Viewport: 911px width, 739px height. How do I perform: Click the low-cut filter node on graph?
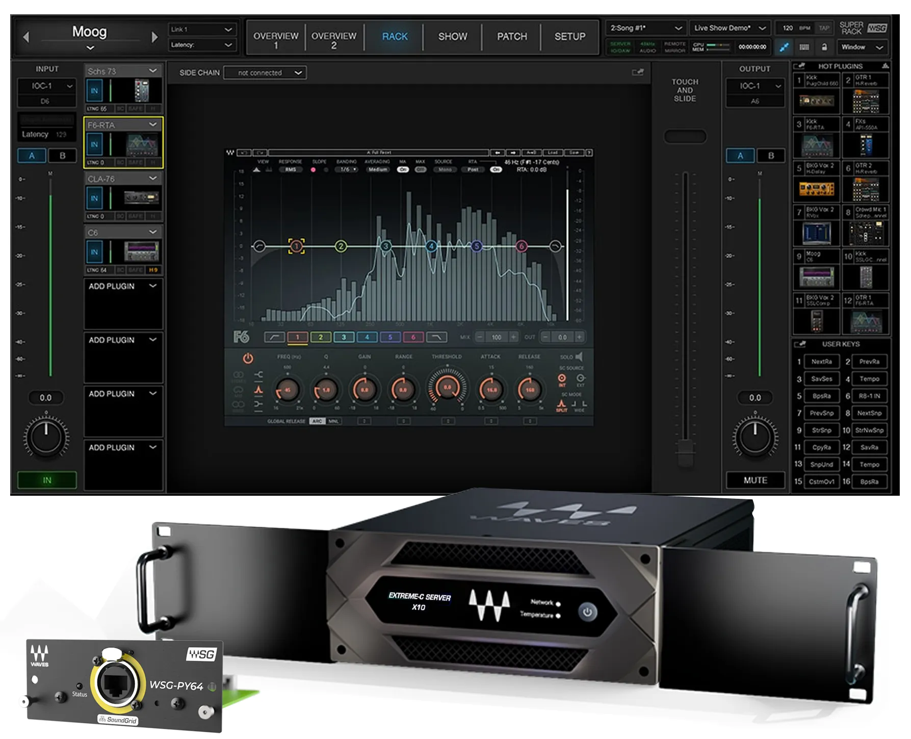pyautogui.click(x=259, y=246)
